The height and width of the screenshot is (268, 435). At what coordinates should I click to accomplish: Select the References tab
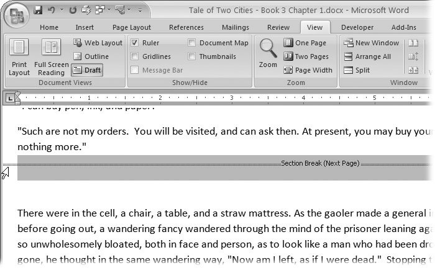[186, 27]
